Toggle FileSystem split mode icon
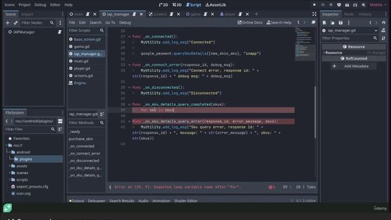The height and width of the screenshot is (220, 391). click(60, 121)
